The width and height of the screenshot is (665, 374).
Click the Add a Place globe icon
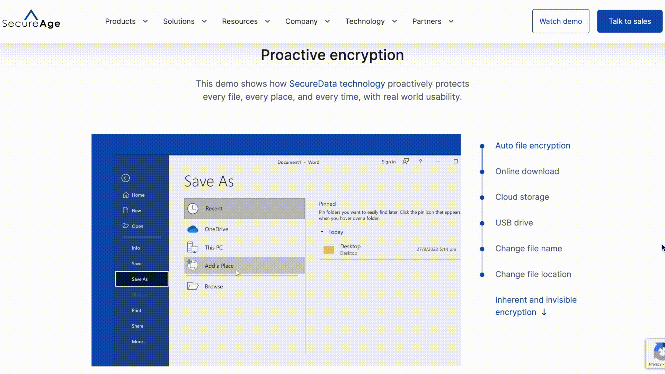coord(192,265)
